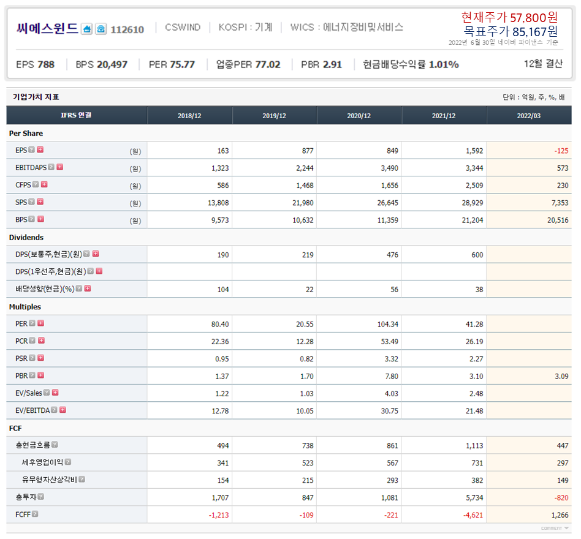
Task: Expand PSR row with red plus
Action: click(x=41, y=358)
